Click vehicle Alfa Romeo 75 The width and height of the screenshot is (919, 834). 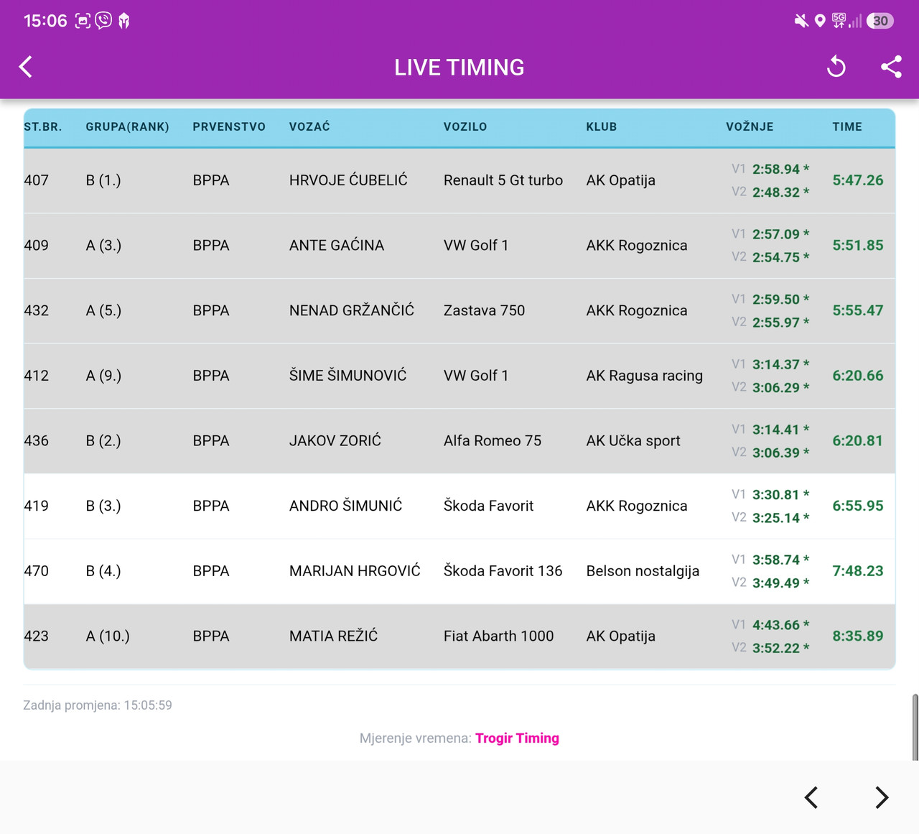(x=493, y=440)
